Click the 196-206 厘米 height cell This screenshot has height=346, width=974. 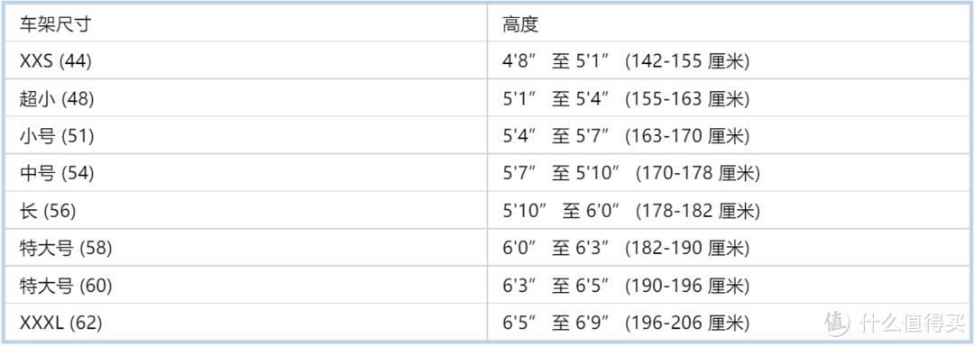tap(728, 323)
